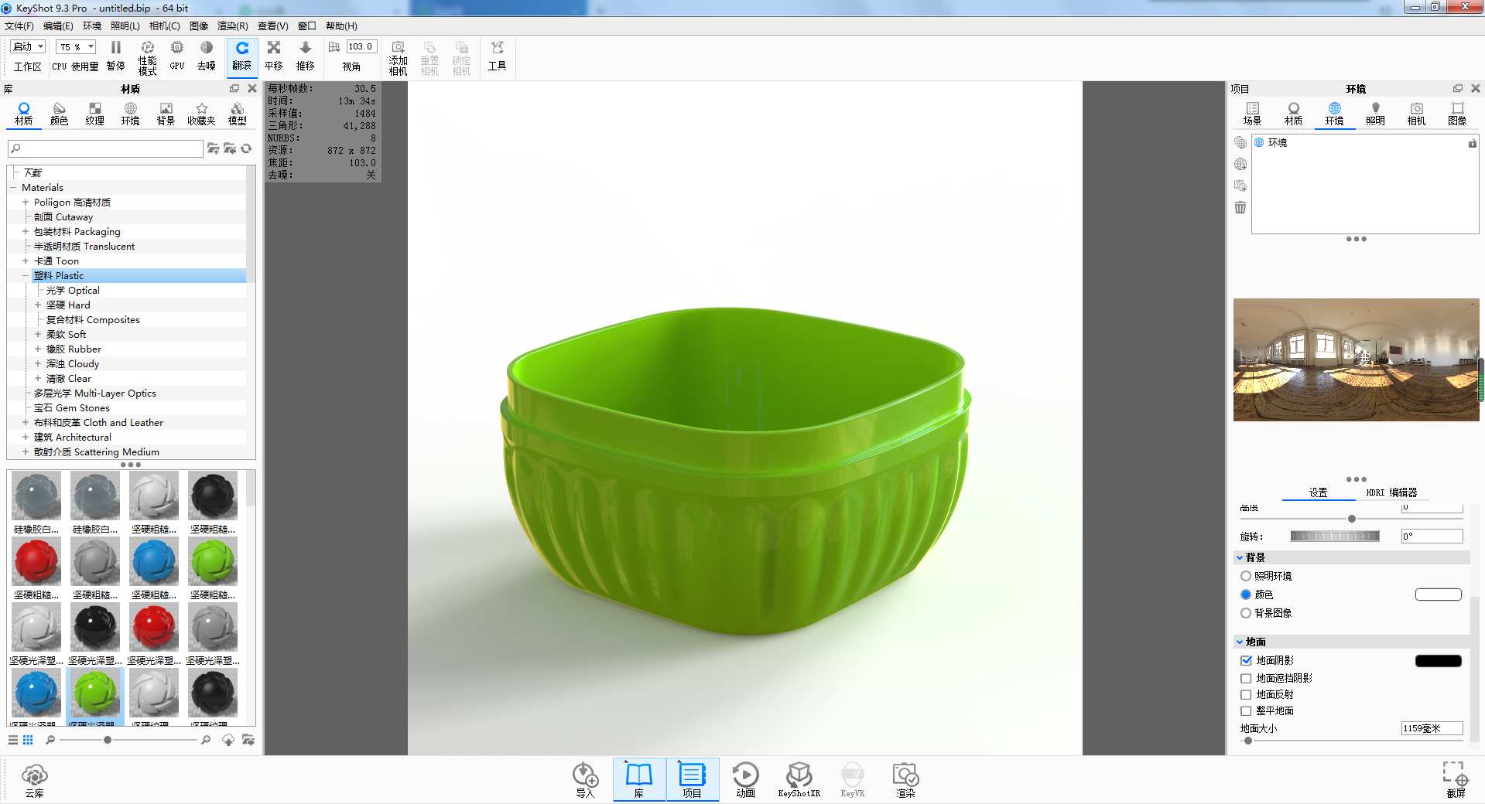Toggle Denoise (去噪) in toolbar
This screenshot has width=1485, height=804.
pyautogui.click(x=207, y=57)
